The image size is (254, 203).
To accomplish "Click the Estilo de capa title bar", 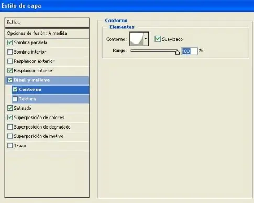I will tap(127, 6).
